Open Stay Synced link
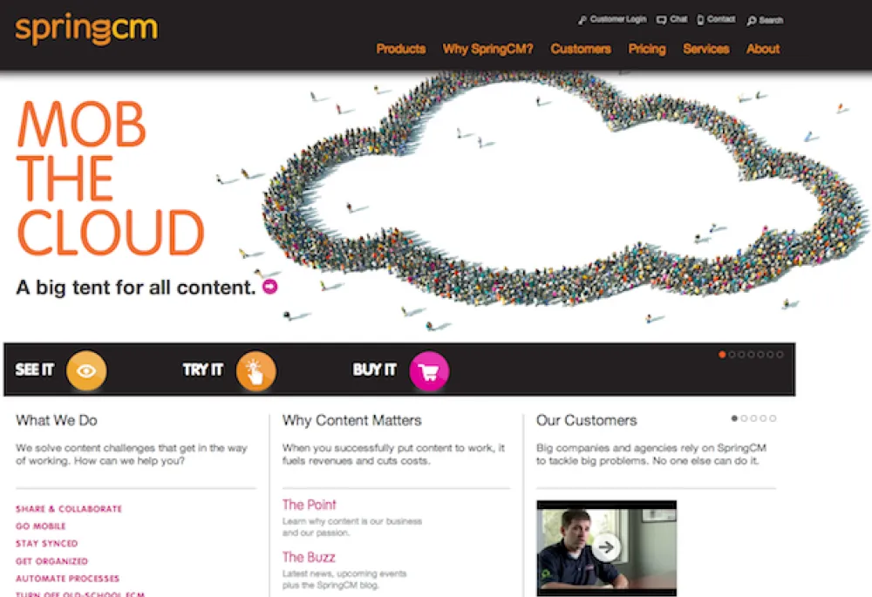Viewport: 872px width, 597px height. click(47, 544)
